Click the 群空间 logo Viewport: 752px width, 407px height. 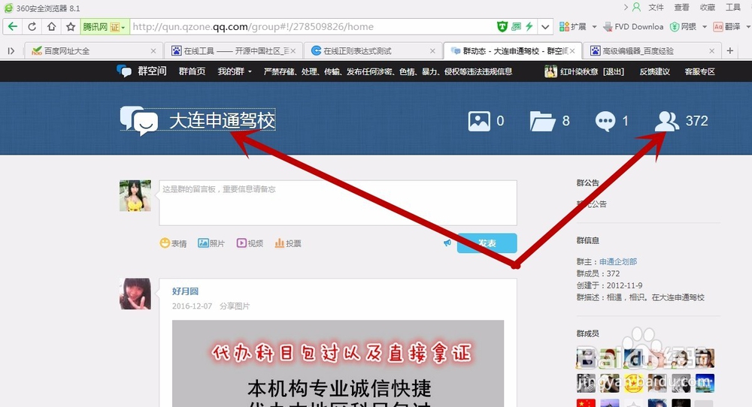point(141,71)
